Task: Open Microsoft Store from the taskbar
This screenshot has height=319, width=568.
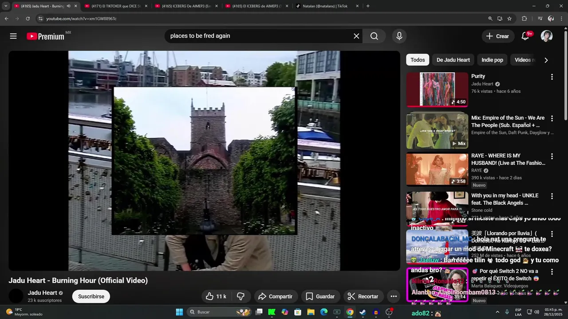Action: [x=298, y=312]
